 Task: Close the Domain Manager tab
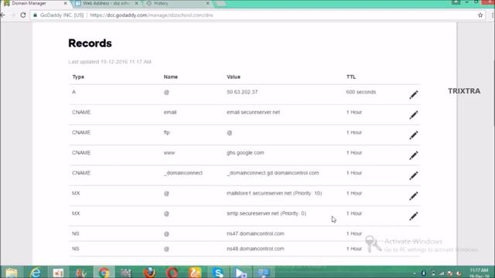click(x=65, y=3)
